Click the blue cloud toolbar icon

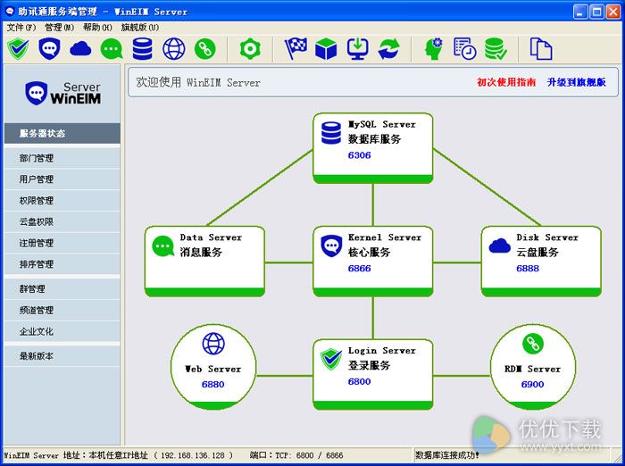point(80,48)
